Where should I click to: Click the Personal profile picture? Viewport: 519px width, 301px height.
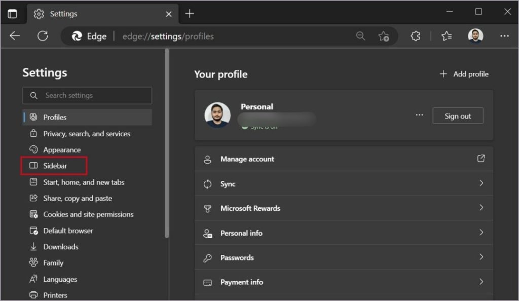217,115
